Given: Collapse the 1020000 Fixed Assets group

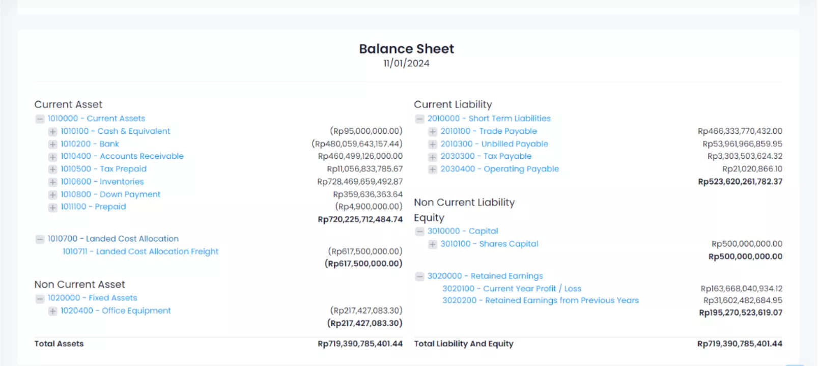Looking at the screenshot, I should [40, 298].
